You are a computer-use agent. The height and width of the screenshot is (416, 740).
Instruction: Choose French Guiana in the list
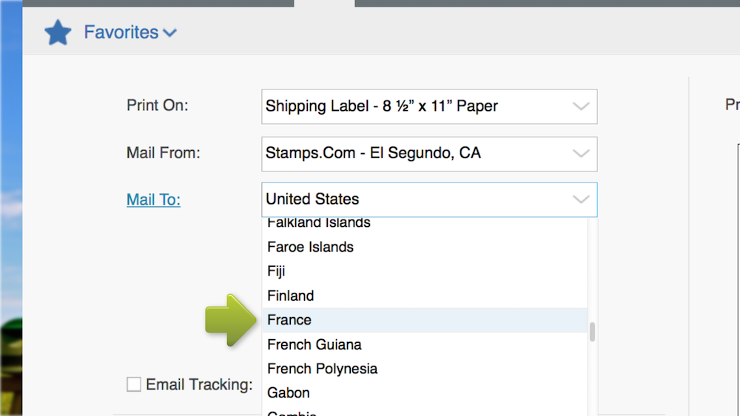pyautogui.click(x=314, y=344)
